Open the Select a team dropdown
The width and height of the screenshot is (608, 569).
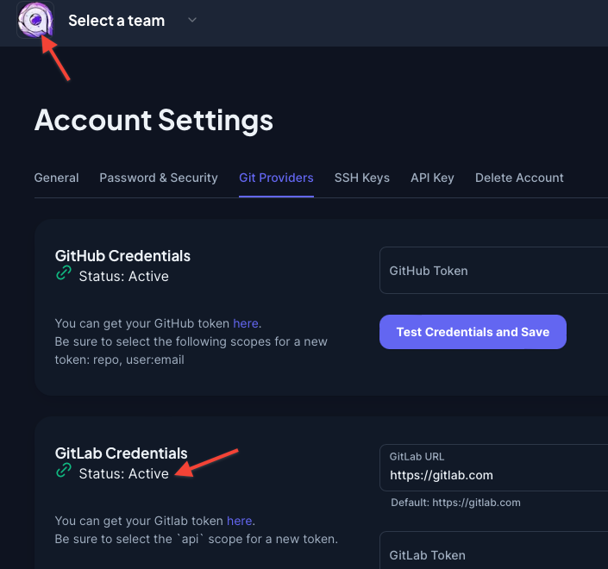coord(116,21)
